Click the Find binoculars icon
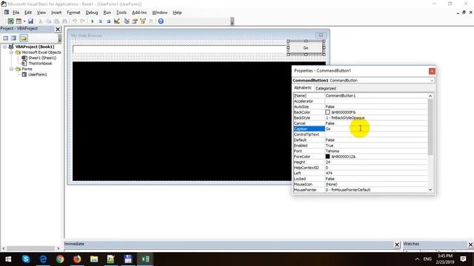Image resolution: width=474 pixels, height=266 pixels. pyautogui.click(x=64, y=21)
